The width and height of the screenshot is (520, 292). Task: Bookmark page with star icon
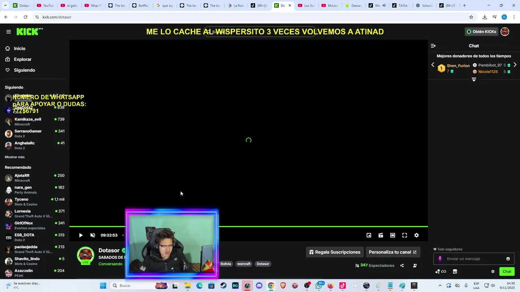(471, 17)
